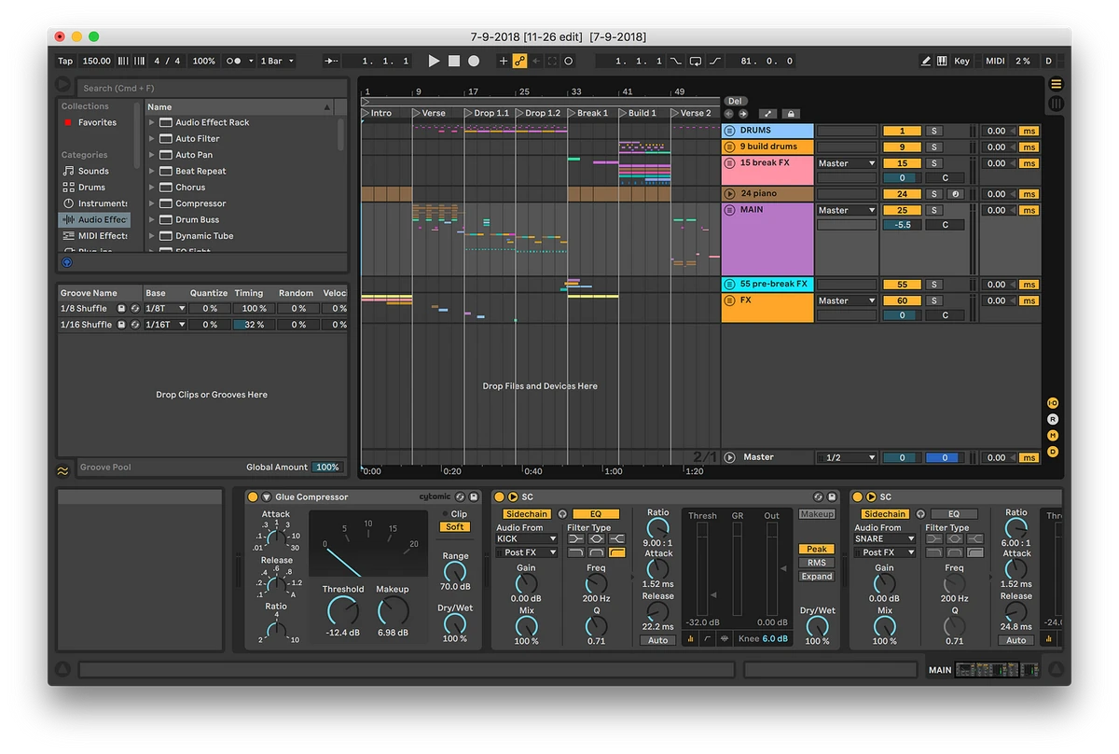Click the RMS mode button
Image resolution: width=1119 pixels, height=754 pixels.
[x=816, y=563]
